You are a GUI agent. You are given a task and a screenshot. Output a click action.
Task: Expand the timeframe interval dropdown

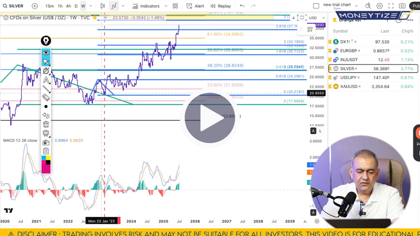coord(91,6)
